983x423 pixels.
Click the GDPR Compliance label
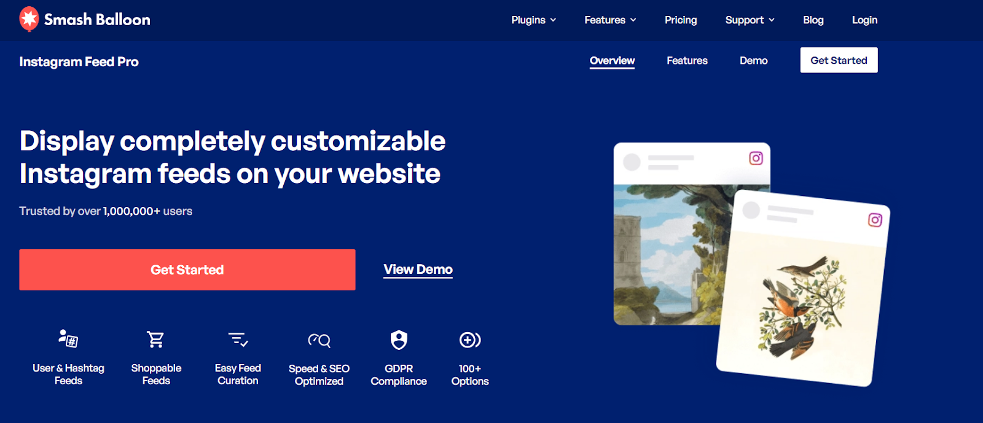(x=399, y=375)
